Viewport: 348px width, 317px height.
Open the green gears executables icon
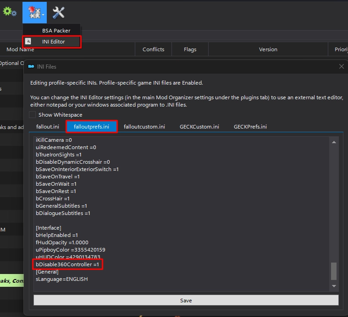coord(9,12)
